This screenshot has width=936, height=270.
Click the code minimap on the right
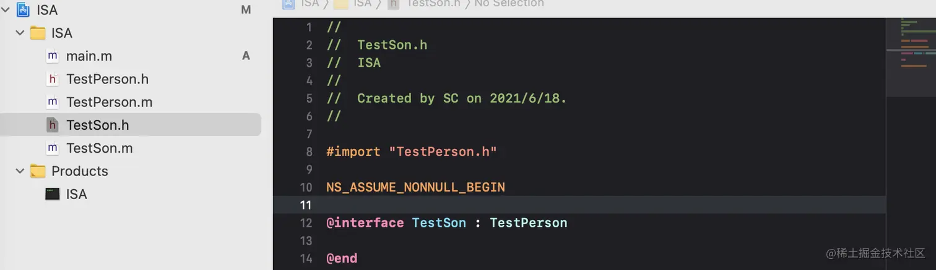click(910, 56)
